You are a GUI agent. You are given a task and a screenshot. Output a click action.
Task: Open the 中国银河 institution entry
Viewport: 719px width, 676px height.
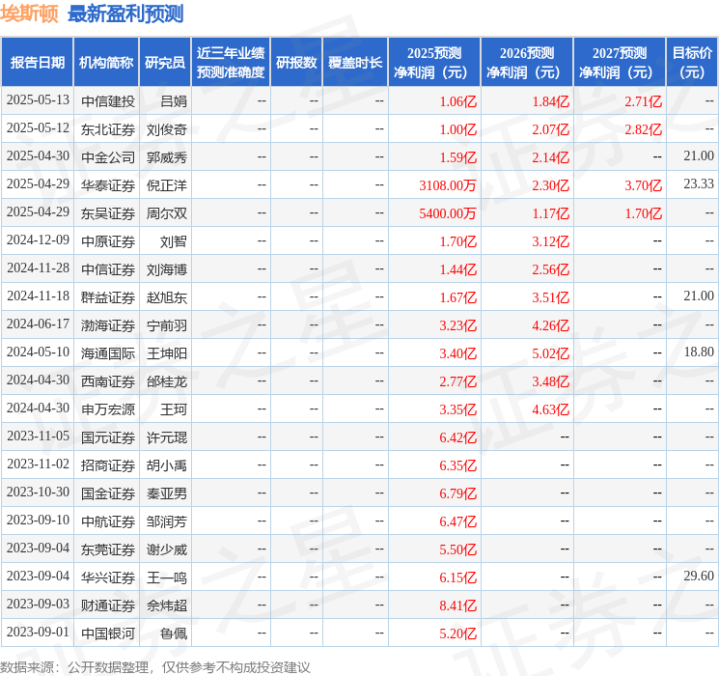coord(107,633)
